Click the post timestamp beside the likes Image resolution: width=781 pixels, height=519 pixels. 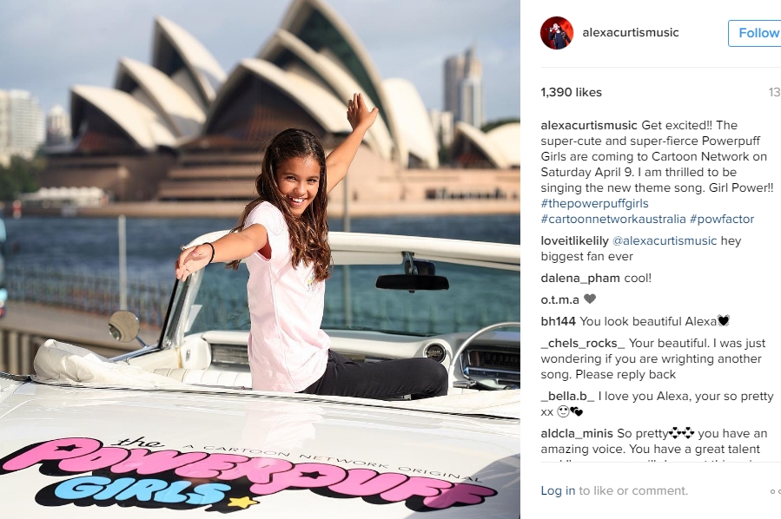(775, 93)
